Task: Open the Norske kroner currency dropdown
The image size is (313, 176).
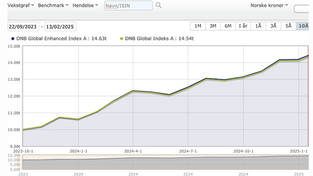Action: (x=269, y=5)
